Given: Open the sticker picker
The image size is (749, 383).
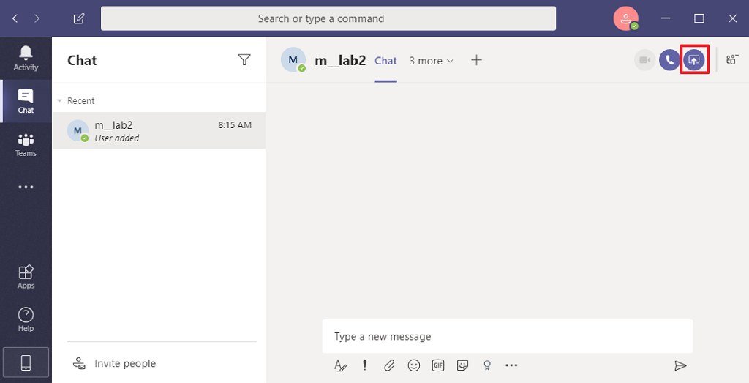Looking at the screenshot, I should (x=462, y=365).
